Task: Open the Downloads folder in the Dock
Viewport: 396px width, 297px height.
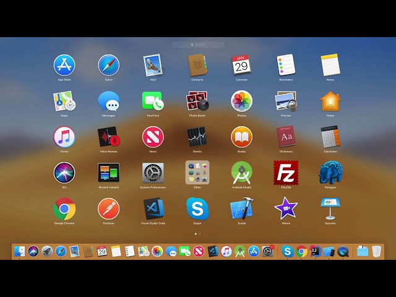Action: 363,251
